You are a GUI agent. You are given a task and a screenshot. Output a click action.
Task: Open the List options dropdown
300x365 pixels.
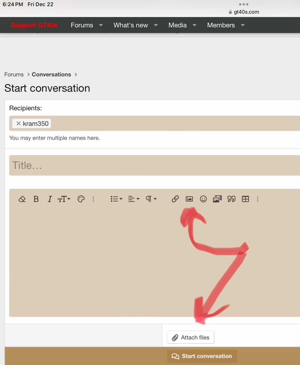[x=116, y=199]
